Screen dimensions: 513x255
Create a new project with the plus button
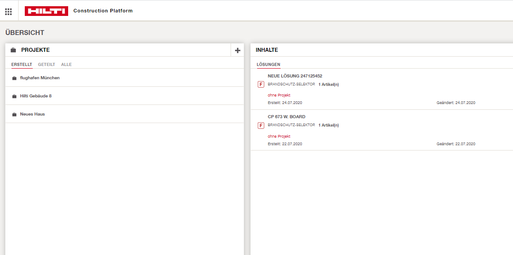[x=237, y=50]
